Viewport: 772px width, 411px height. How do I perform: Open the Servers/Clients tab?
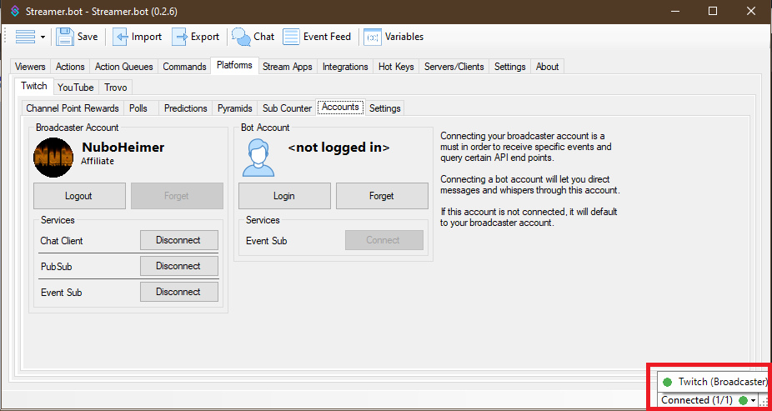[454, 67]
